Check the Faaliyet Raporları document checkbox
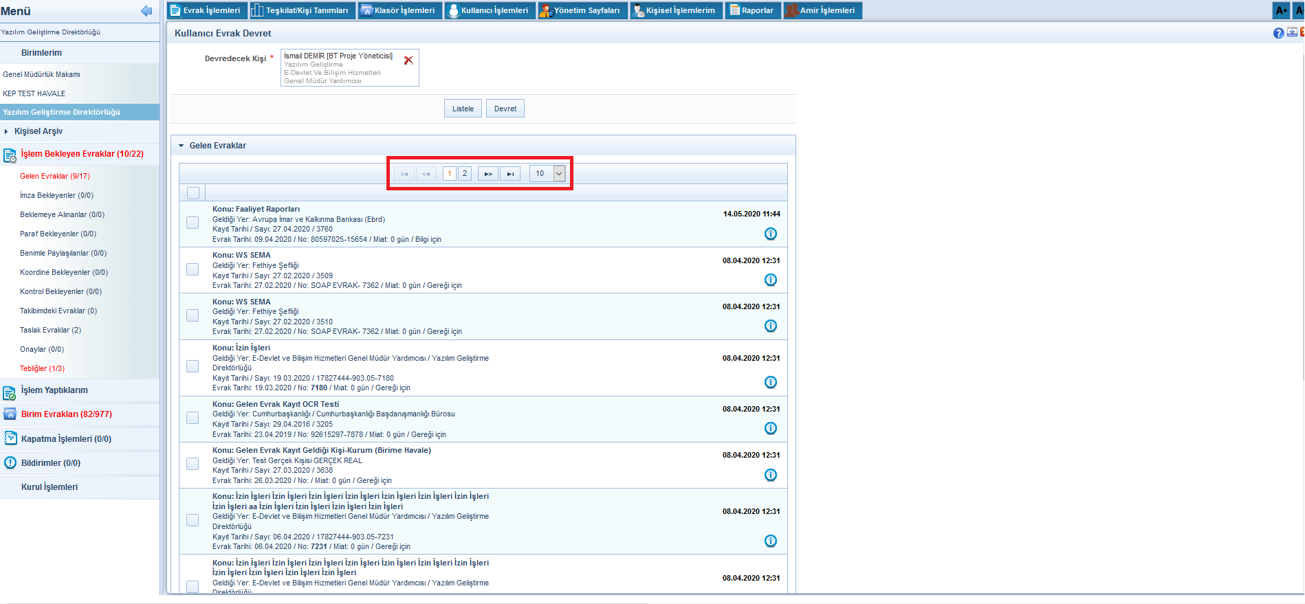 coord(193,223)
